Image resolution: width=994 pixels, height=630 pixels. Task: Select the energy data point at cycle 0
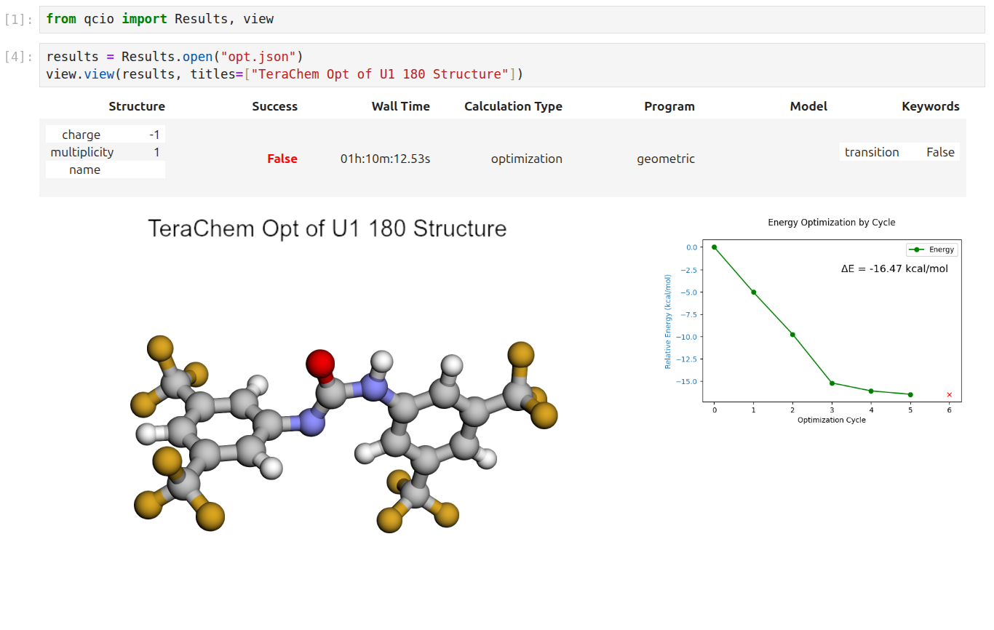(x=714, y=247)
